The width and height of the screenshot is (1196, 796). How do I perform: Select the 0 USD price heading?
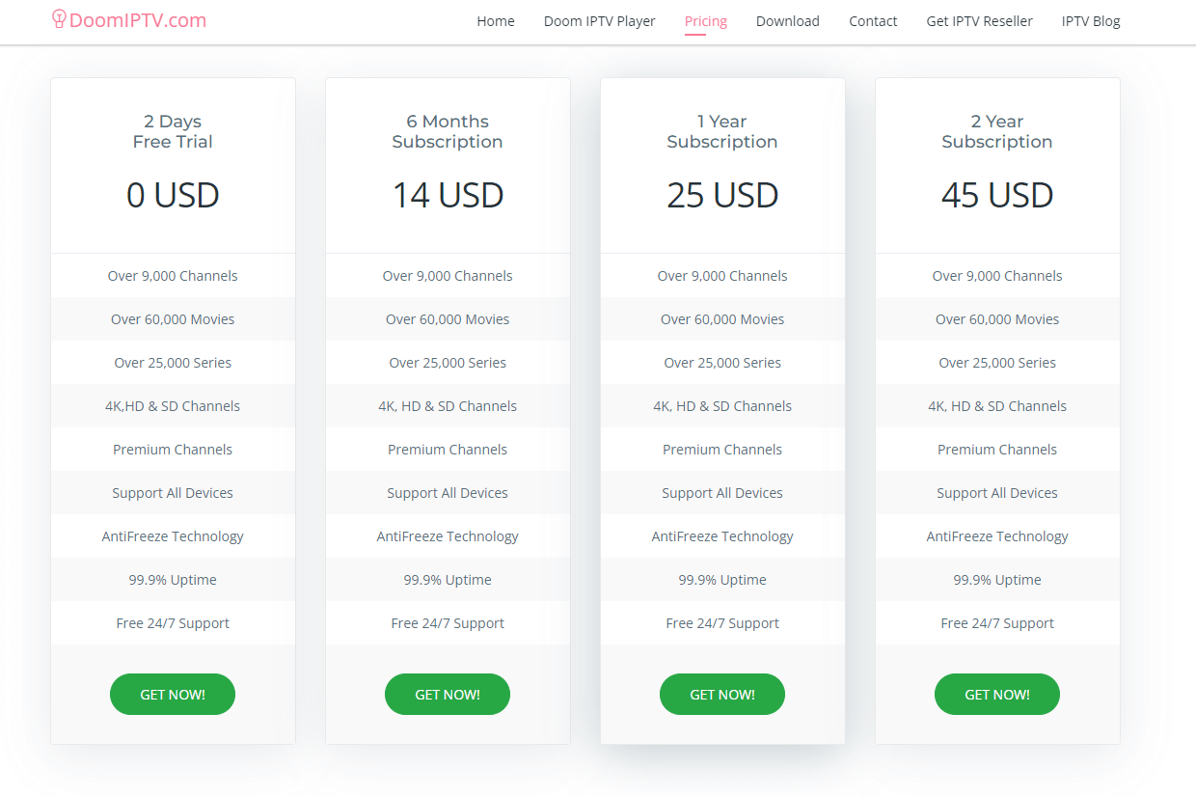(x=173, y=196)
